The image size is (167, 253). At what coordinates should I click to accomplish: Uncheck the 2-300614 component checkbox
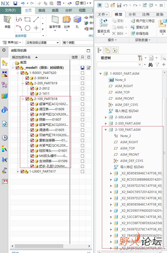click(x=27, y=78)
